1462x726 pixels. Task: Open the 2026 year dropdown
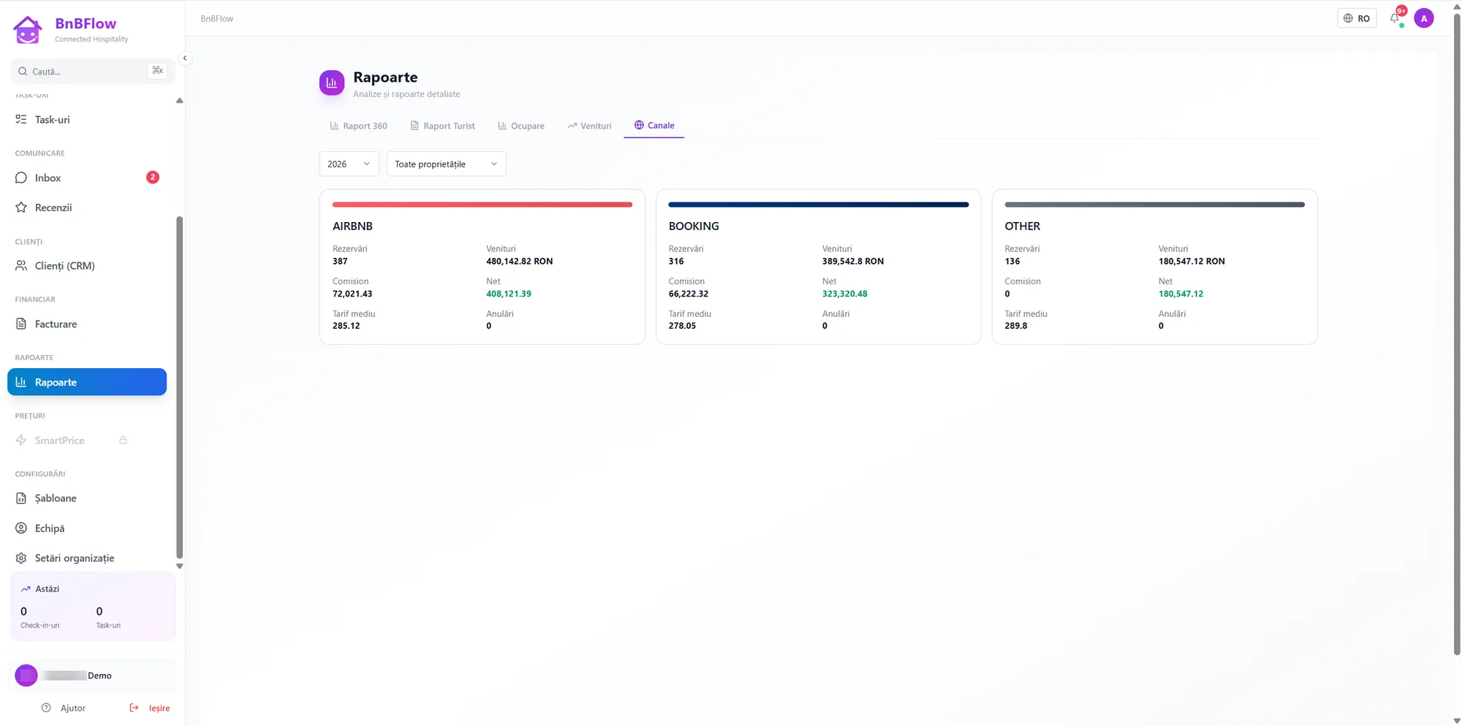pyautogui.click(x=349, y=164)
